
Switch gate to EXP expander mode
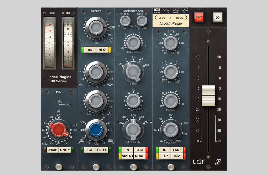pos(165,156)
